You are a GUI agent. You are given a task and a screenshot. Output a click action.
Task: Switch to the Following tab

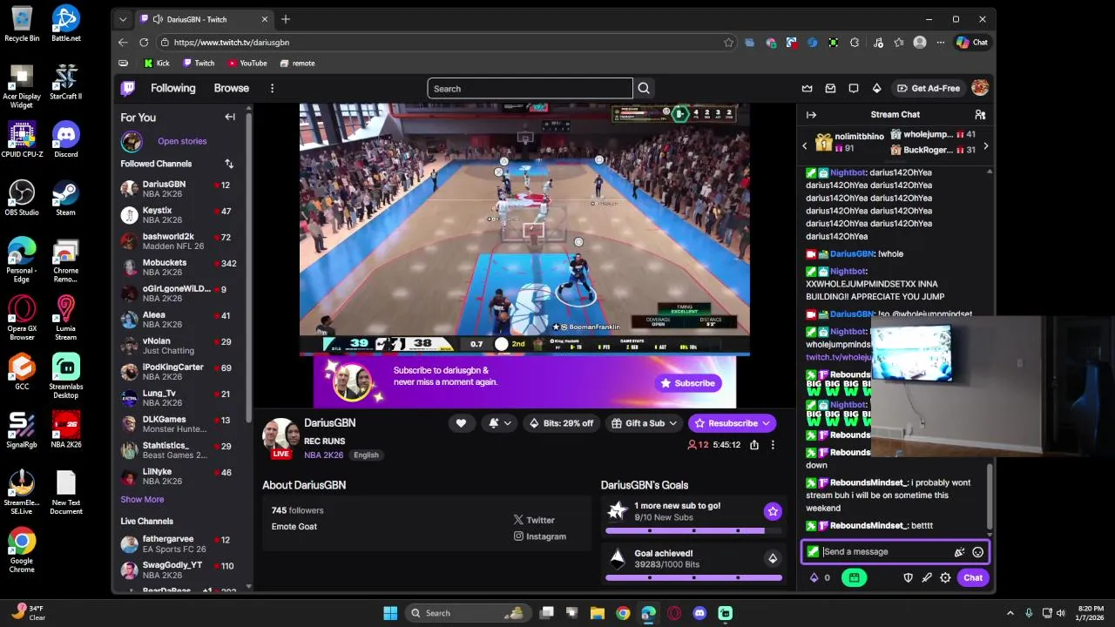pos(172,88)
